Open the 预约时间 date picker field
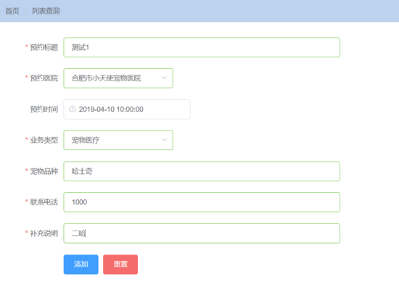The image size is (399, 306). [x=127, y=109]
